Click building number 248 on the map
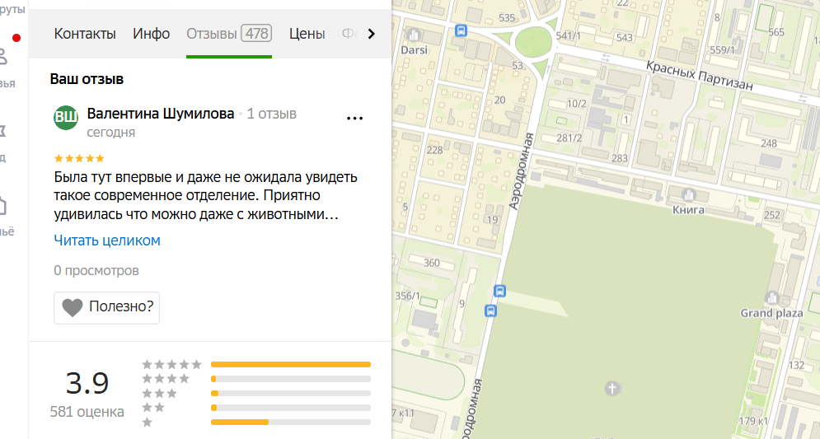 pyautogui.click(x=768, y=143)
